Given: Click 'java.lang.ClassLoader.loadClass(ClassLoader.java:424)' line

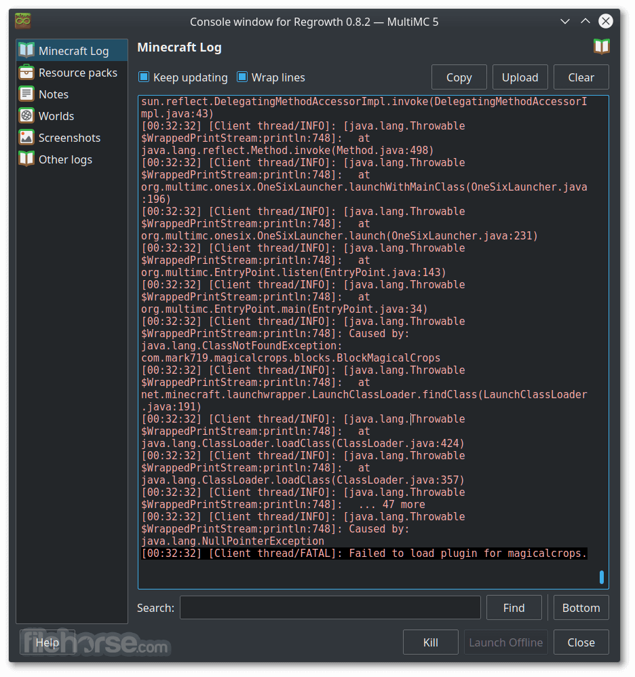Looking at the screenshot, I should click(302, 444).
